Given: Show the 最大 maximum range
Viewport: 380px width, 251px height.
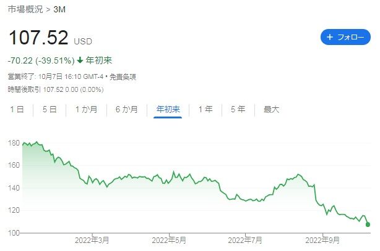Looking at the screenshot, I should tap(271, 109).
